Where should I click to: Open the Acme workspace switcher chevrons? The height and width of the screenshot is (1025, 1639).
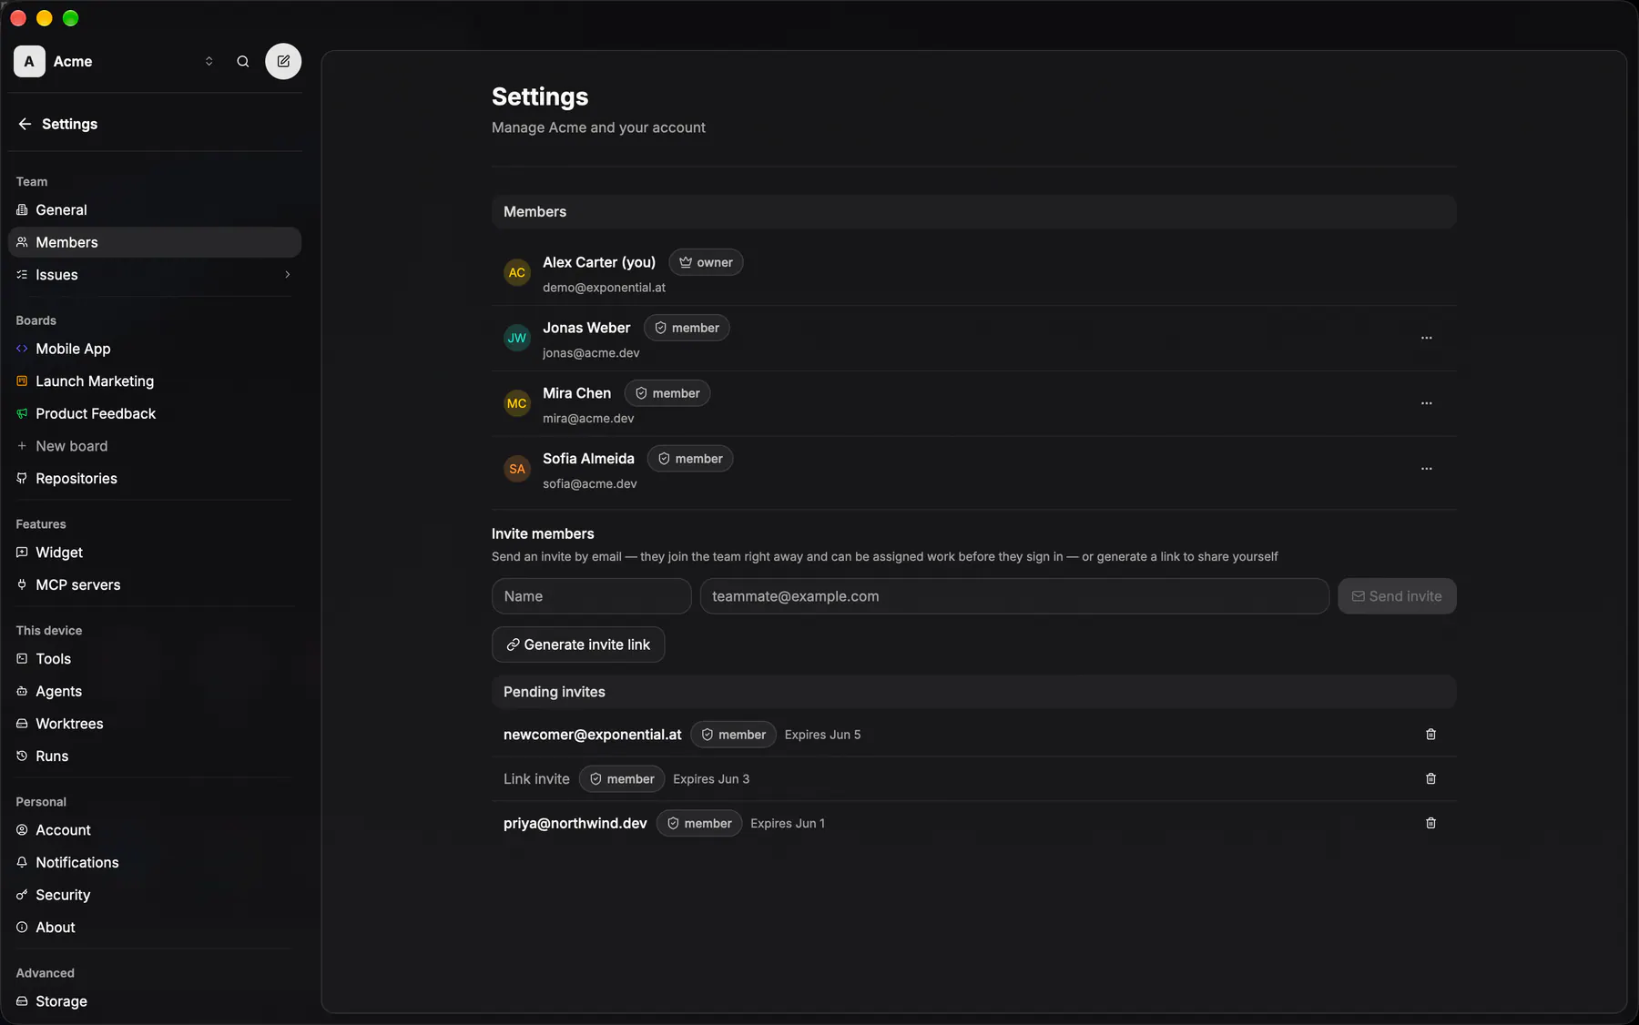pos(209,61)
